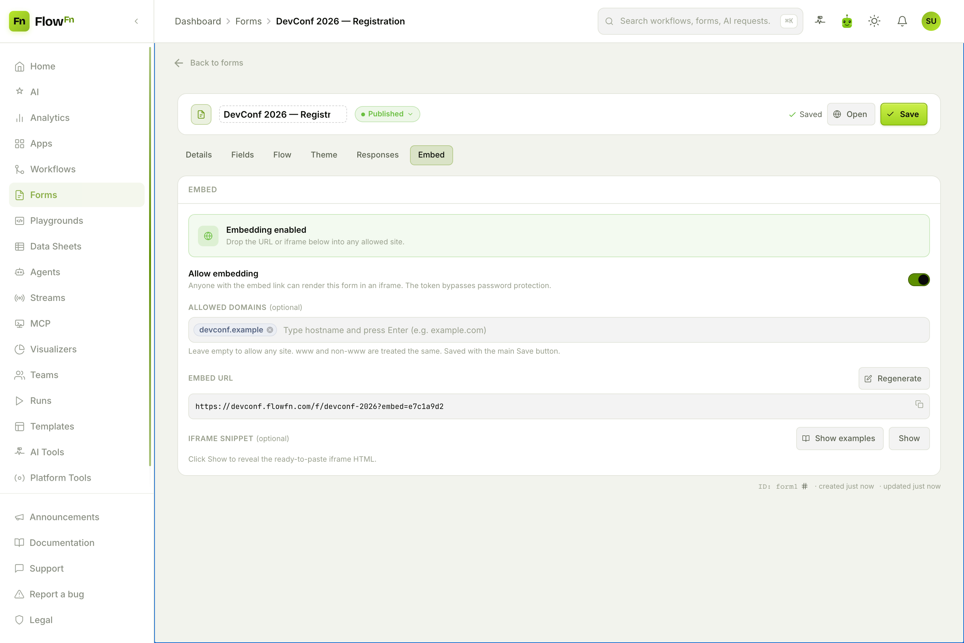Open the AI sidebar item

click(77, 92)
